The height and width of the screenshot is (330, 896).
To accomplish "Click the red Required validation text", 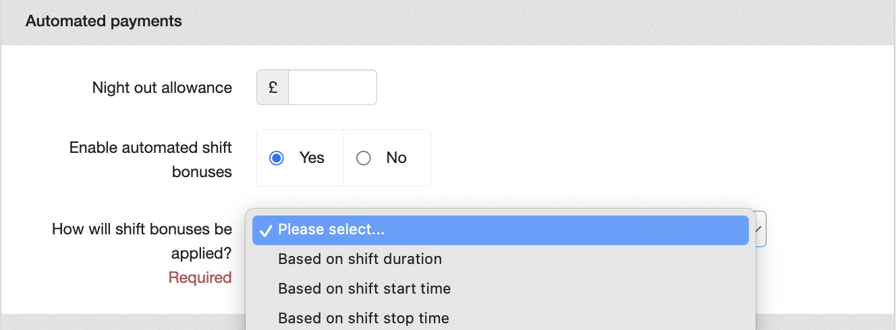I will 200,277.
